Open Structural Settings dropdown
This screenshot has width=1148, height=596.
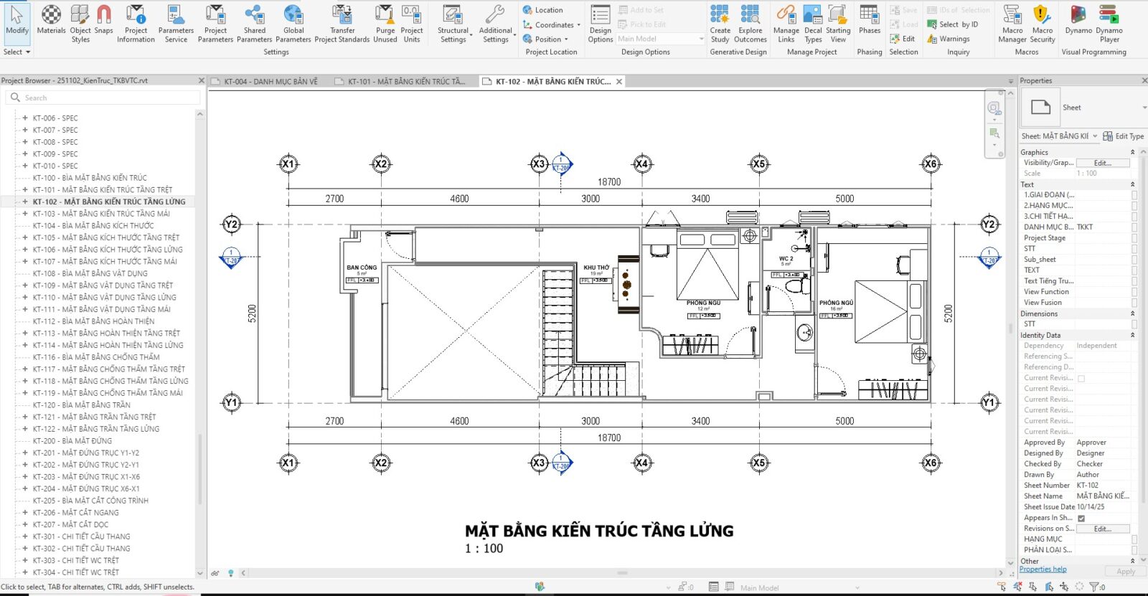(453, 24)
